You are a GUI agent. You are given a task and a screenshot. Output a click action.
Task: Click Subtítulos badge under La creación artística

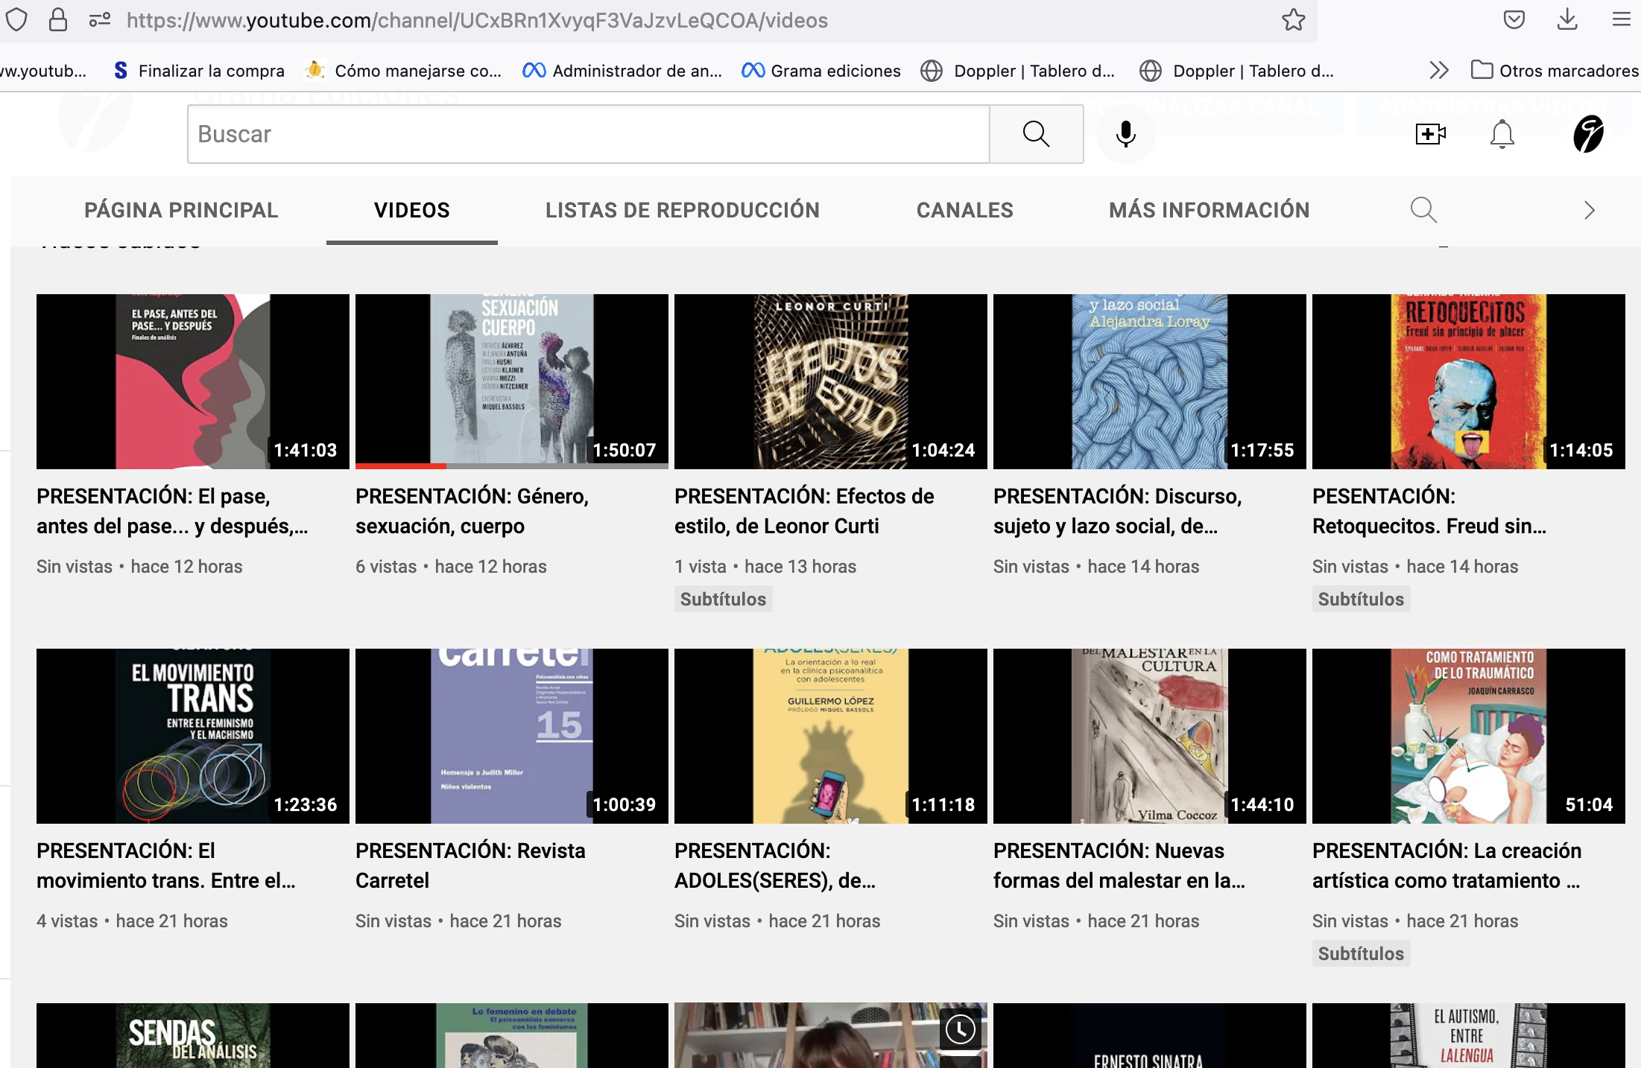click(x=1361, y=953)
